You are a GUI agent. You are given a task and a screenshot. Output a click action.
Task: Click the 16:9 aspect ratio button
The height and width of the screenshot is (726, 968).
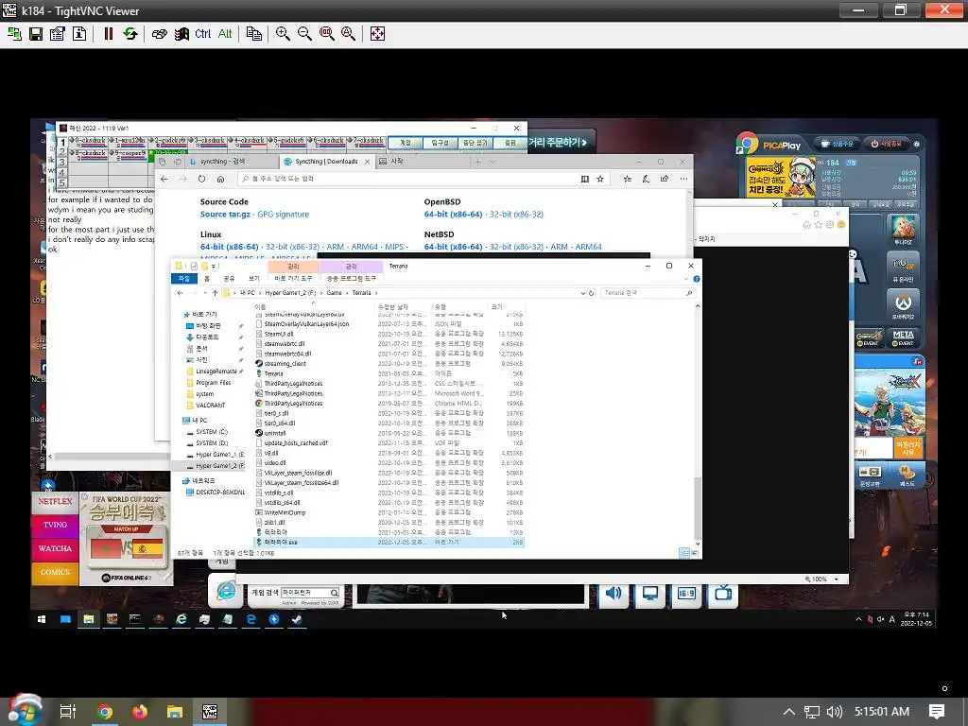(x=686, y=594)
